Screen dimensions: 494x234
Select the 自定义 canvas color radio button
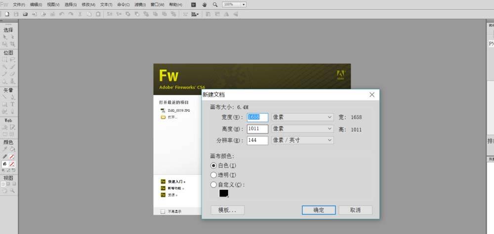tap(213, 185)
